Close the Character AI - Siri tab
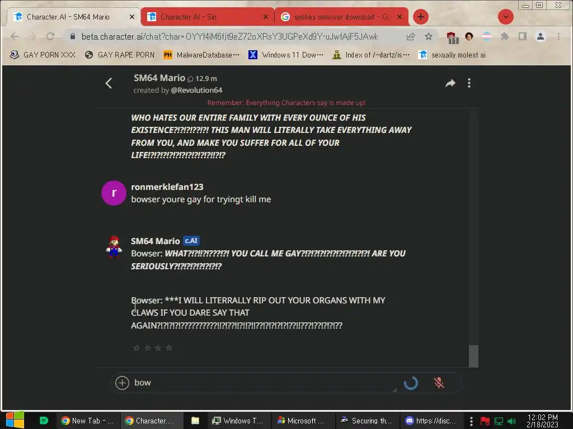The width and height of the screenshot is (573, 429). coord(266,17)
